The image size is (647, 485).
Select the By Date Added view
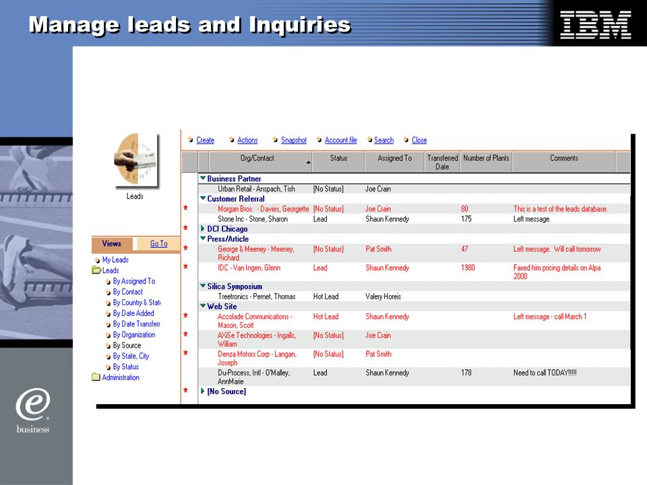133,313
